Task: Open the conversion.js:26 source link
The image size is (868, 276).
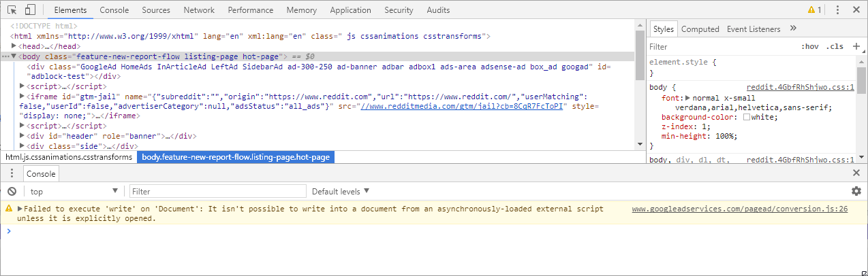Action: pos(739,209)
